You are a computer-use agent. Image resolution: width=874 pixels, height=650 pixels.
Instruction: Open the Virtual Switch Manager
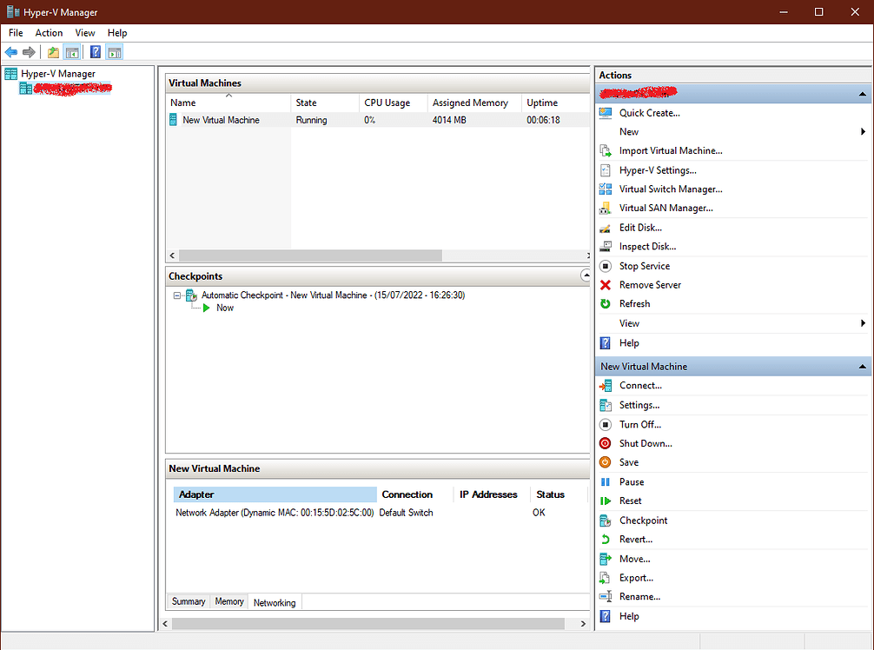(x=669, y=189)
